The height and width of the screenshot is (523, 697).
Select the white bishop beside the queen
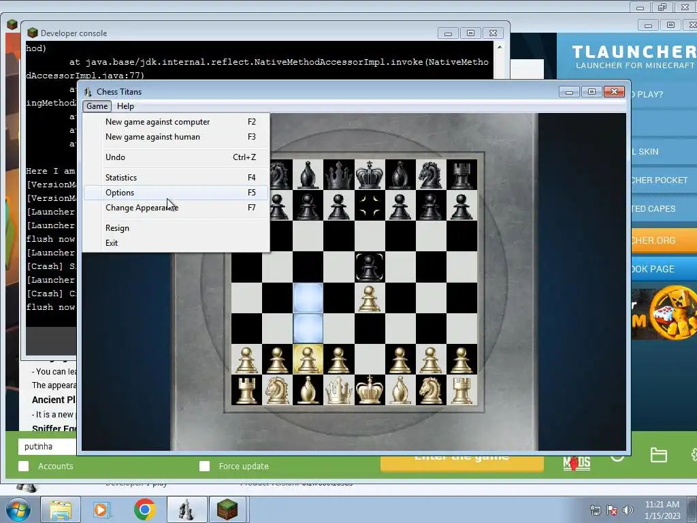308,390
